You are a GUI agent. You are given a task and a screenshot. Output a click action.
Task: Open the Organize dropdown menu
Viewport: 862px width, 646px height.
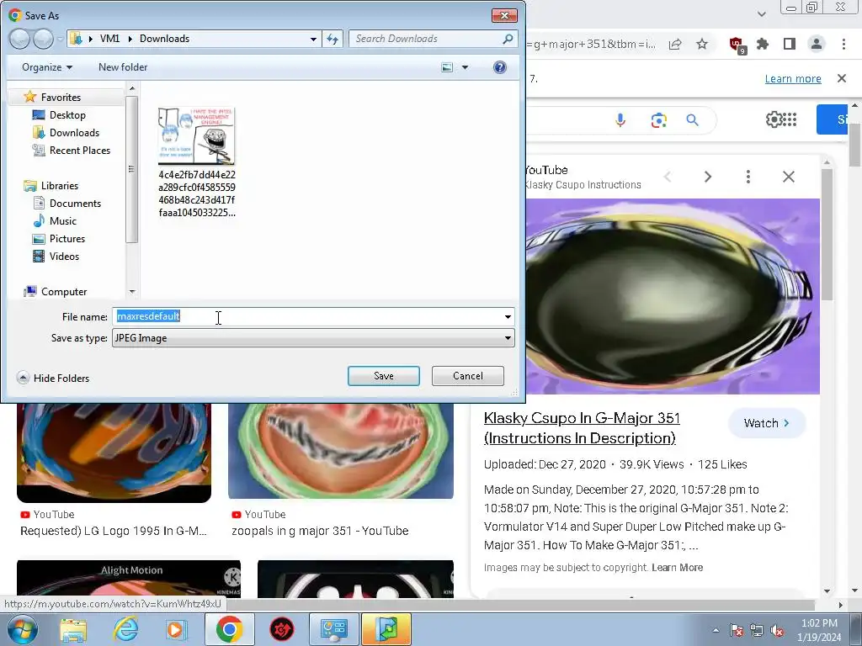[x=47, y=67]
